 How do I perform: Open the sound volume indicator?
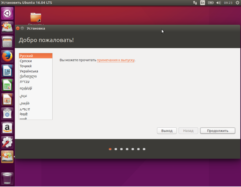click(218, 3)
